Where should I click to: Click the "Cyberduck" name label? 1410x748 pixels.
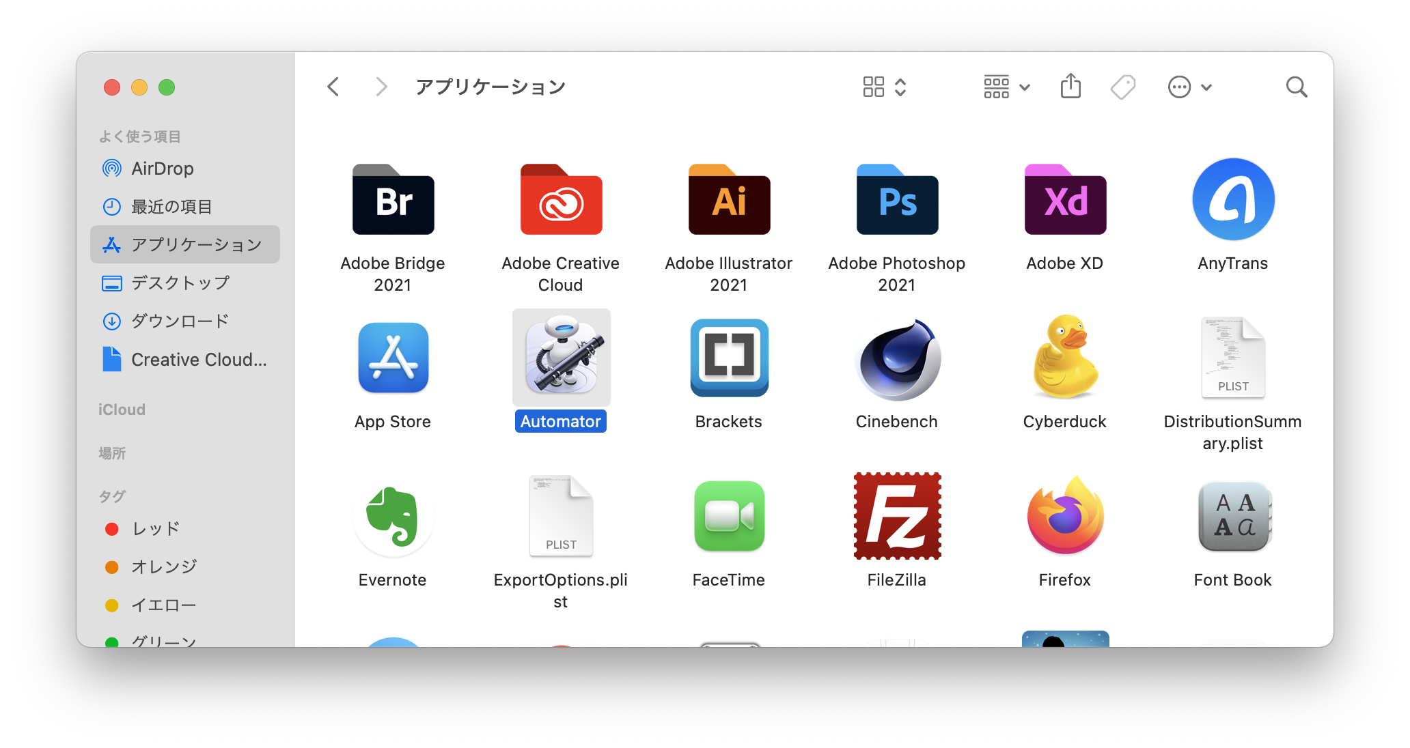pyautogui.click(x=1065, y=422)
